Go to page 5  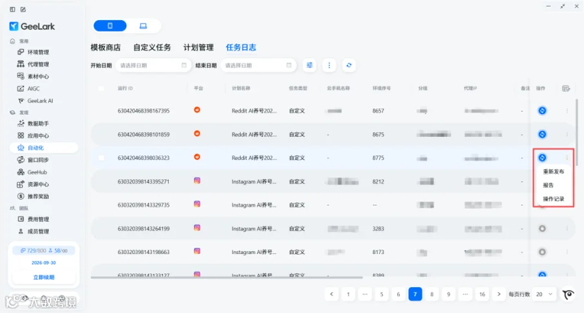click(x=382, y=294)
